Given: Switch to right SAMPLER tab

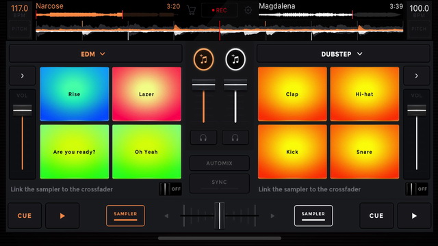Looking at the screenshot, I should 313,216.
